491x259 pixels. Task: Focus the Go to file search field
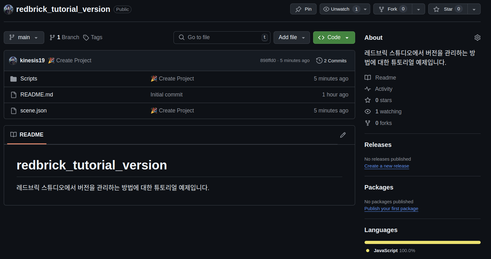(x=222, y=38)
